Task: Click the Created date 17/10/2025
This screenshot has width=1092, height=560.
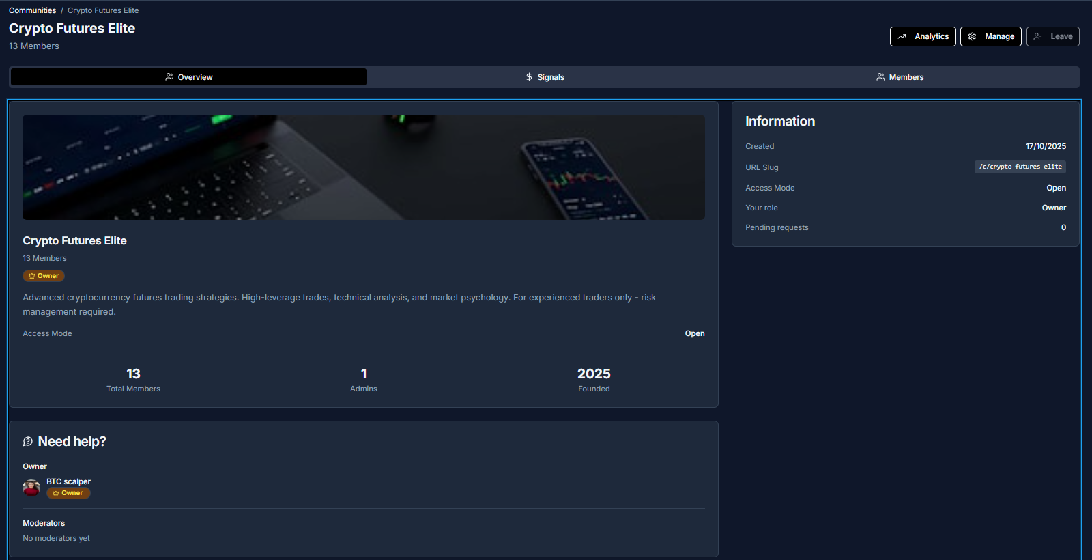Action: (1046, 146)
